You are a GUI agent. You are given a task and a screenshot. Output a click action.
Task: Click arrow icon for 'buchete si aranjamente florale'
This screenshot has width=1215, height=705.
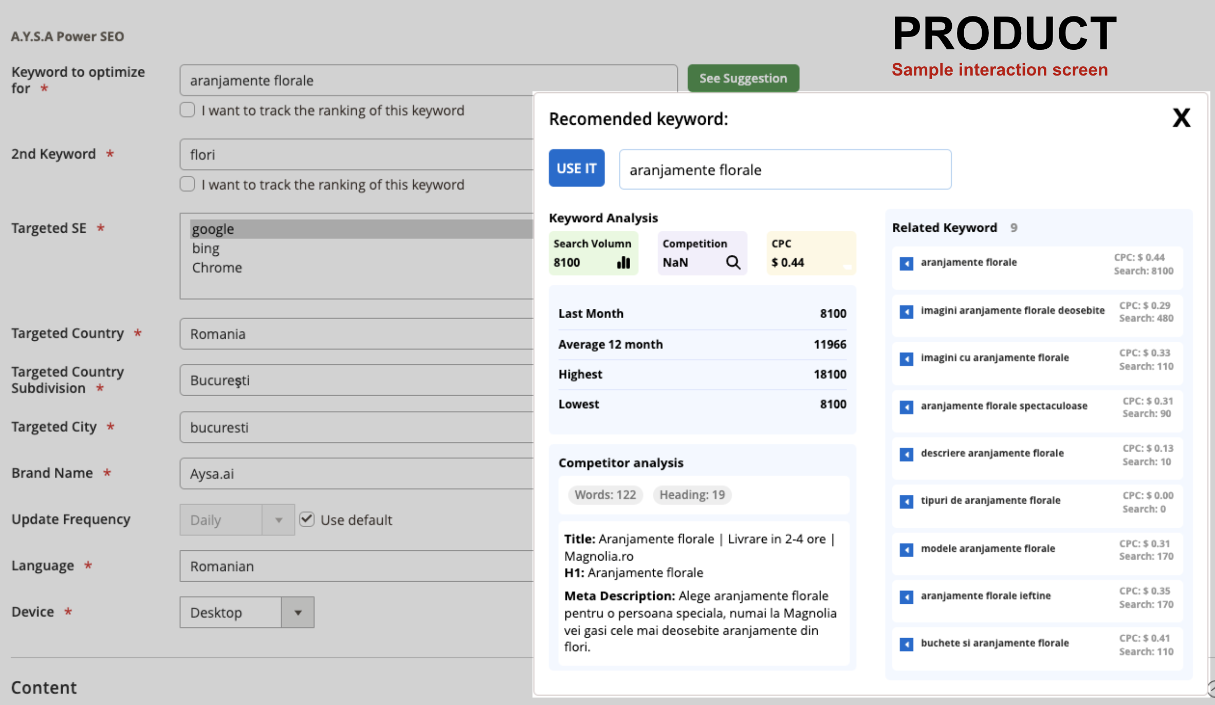[906, 644]
